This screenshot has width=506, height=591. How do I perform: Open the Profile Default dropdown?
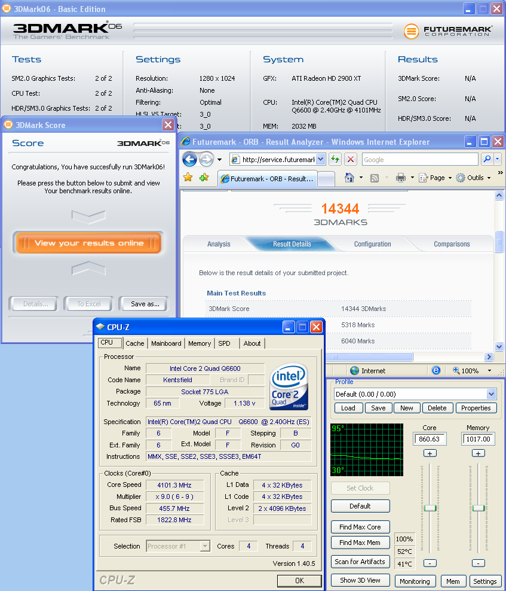click(491, 394)
